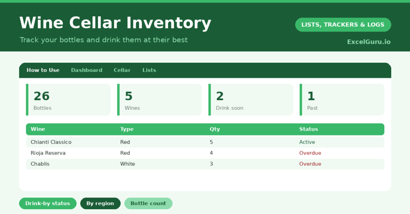Open the Cellar tab
Viewport: 410px width, 214px height.
pyautogui.click(x=122, y=70)
